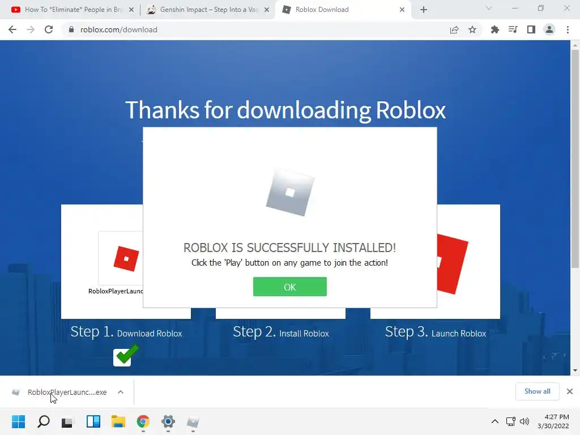Click the green checkmark under Step 1
This screenshot has height=435, width=580.
[126, 356]
